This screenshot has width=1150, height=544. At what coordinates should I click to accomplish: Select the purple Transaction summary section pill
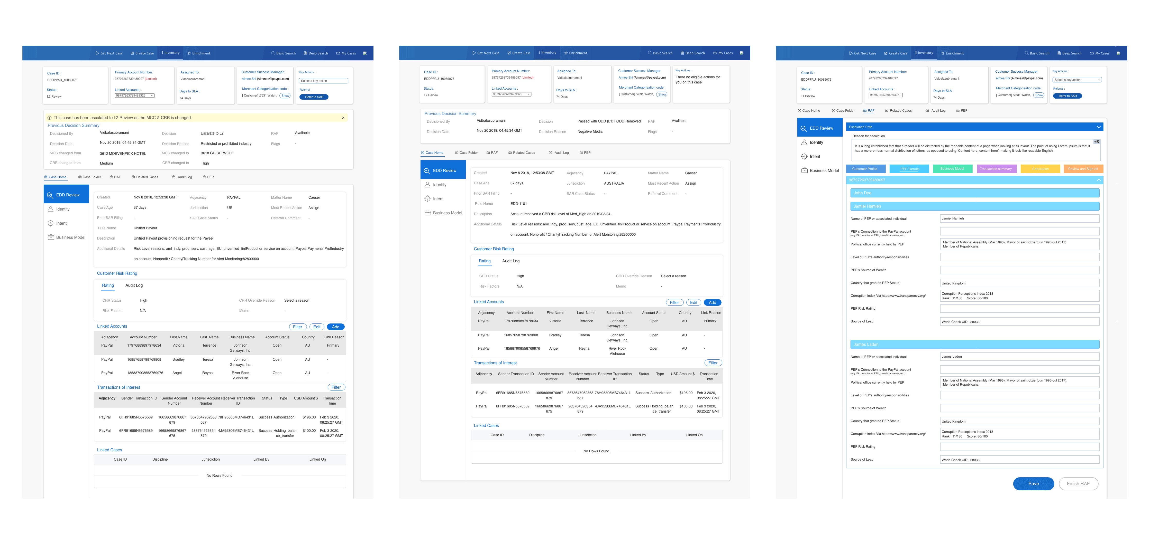(x=997, y=169)
